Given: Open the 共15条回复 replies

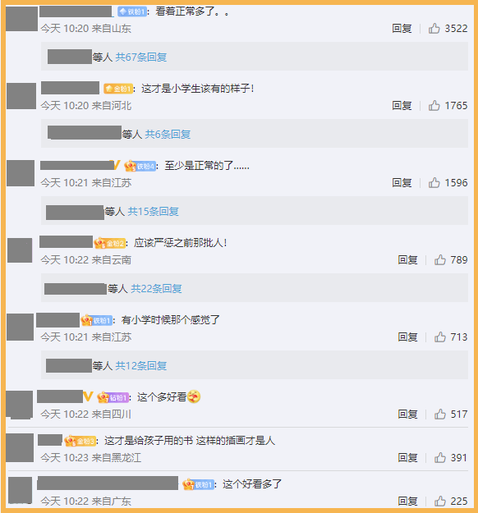Looking at the screenshot, I should (154, 211).
